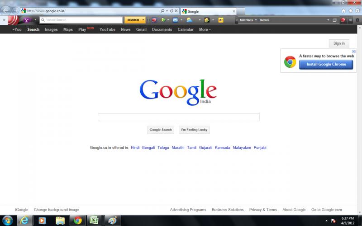The width and height of the screenshot is (362, 226).
Task: Open Gmail from the Google bar
Action: coord(141,29)
